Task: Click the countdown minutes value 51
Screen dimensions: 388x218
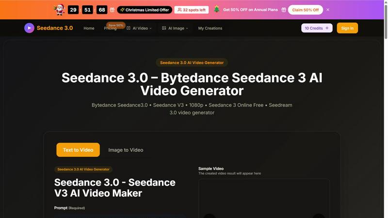Action: click(x=87, y=10)
